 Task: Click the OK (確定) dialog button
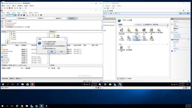tap(52, 52)
